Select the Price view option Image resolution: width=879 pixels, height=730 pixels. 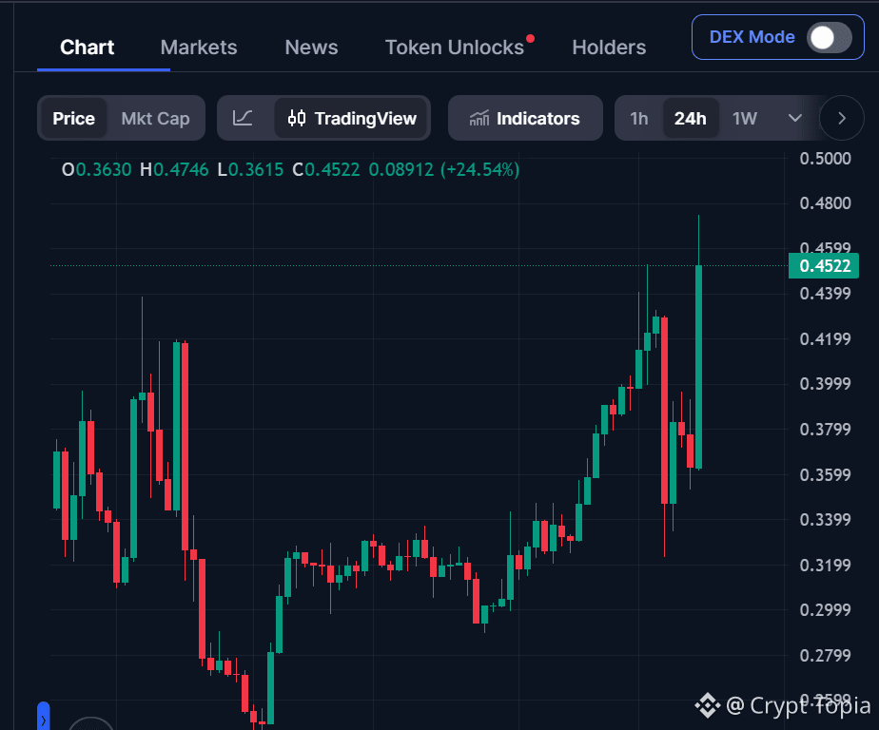click(73, 118)
